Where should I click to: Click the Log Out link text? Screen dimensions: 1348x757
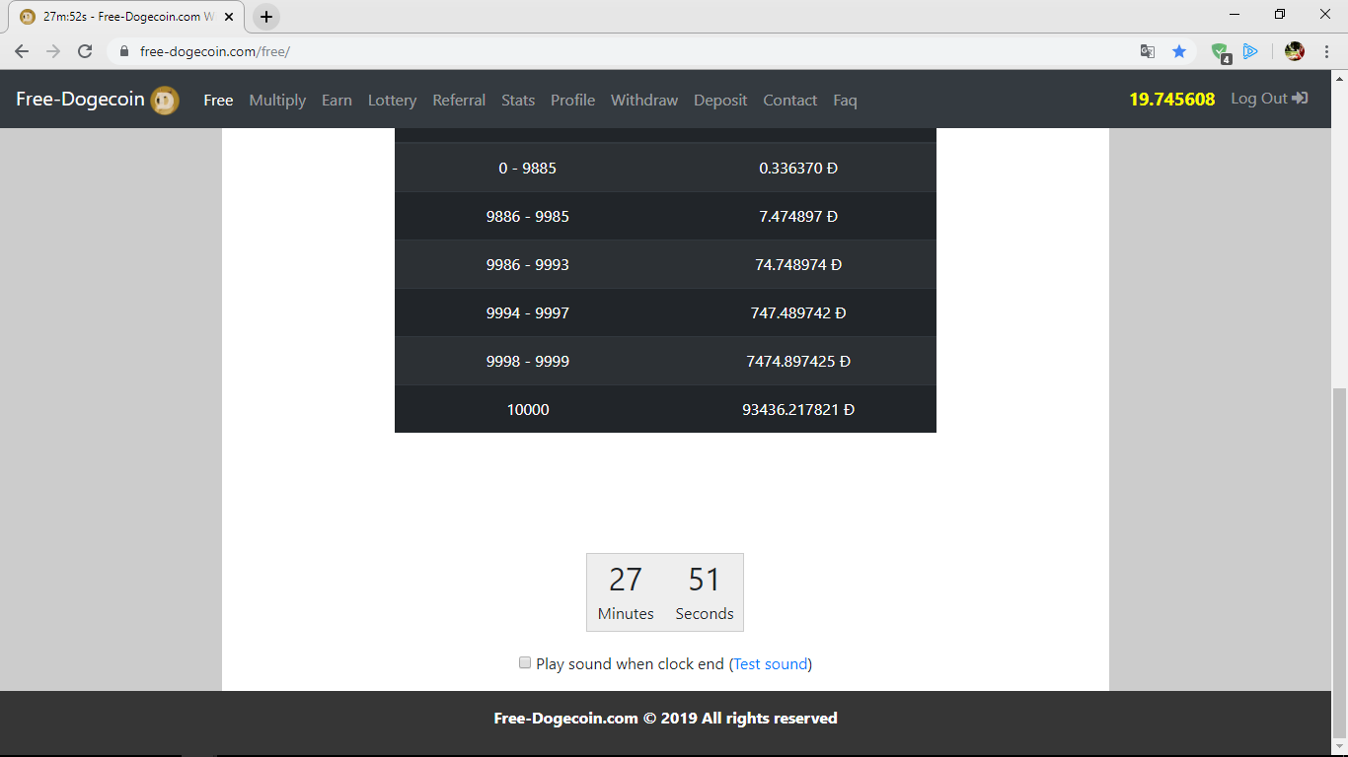[1259, 99]
